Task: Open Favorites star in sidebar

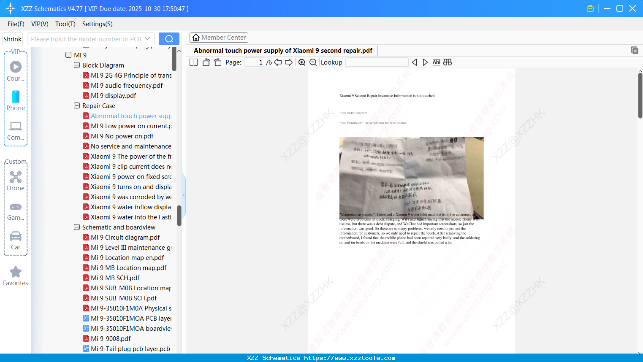Action: 16,276
